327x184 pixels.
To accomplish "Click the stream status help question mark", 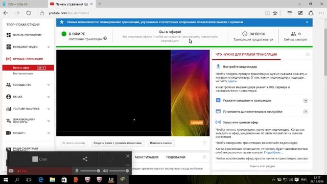I will coord(105,38).
